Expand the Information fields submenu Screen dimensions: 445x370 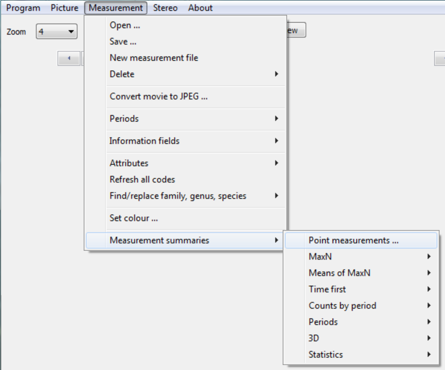tap(145, 141)
